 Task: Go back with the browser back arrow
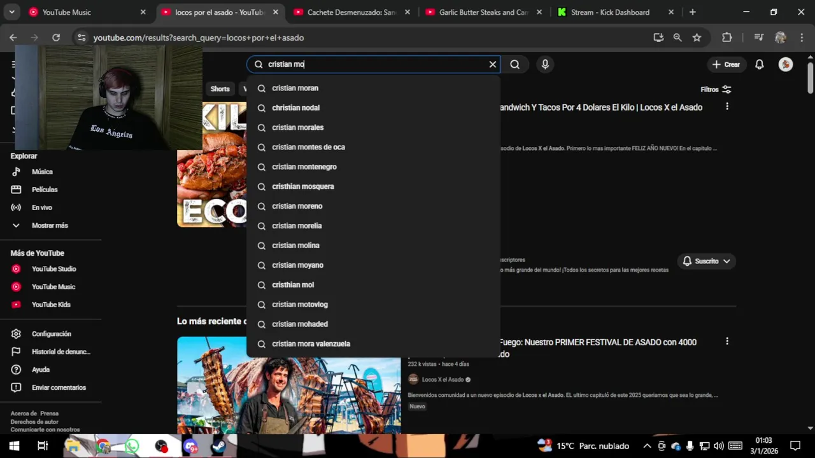tap(13, 38)
